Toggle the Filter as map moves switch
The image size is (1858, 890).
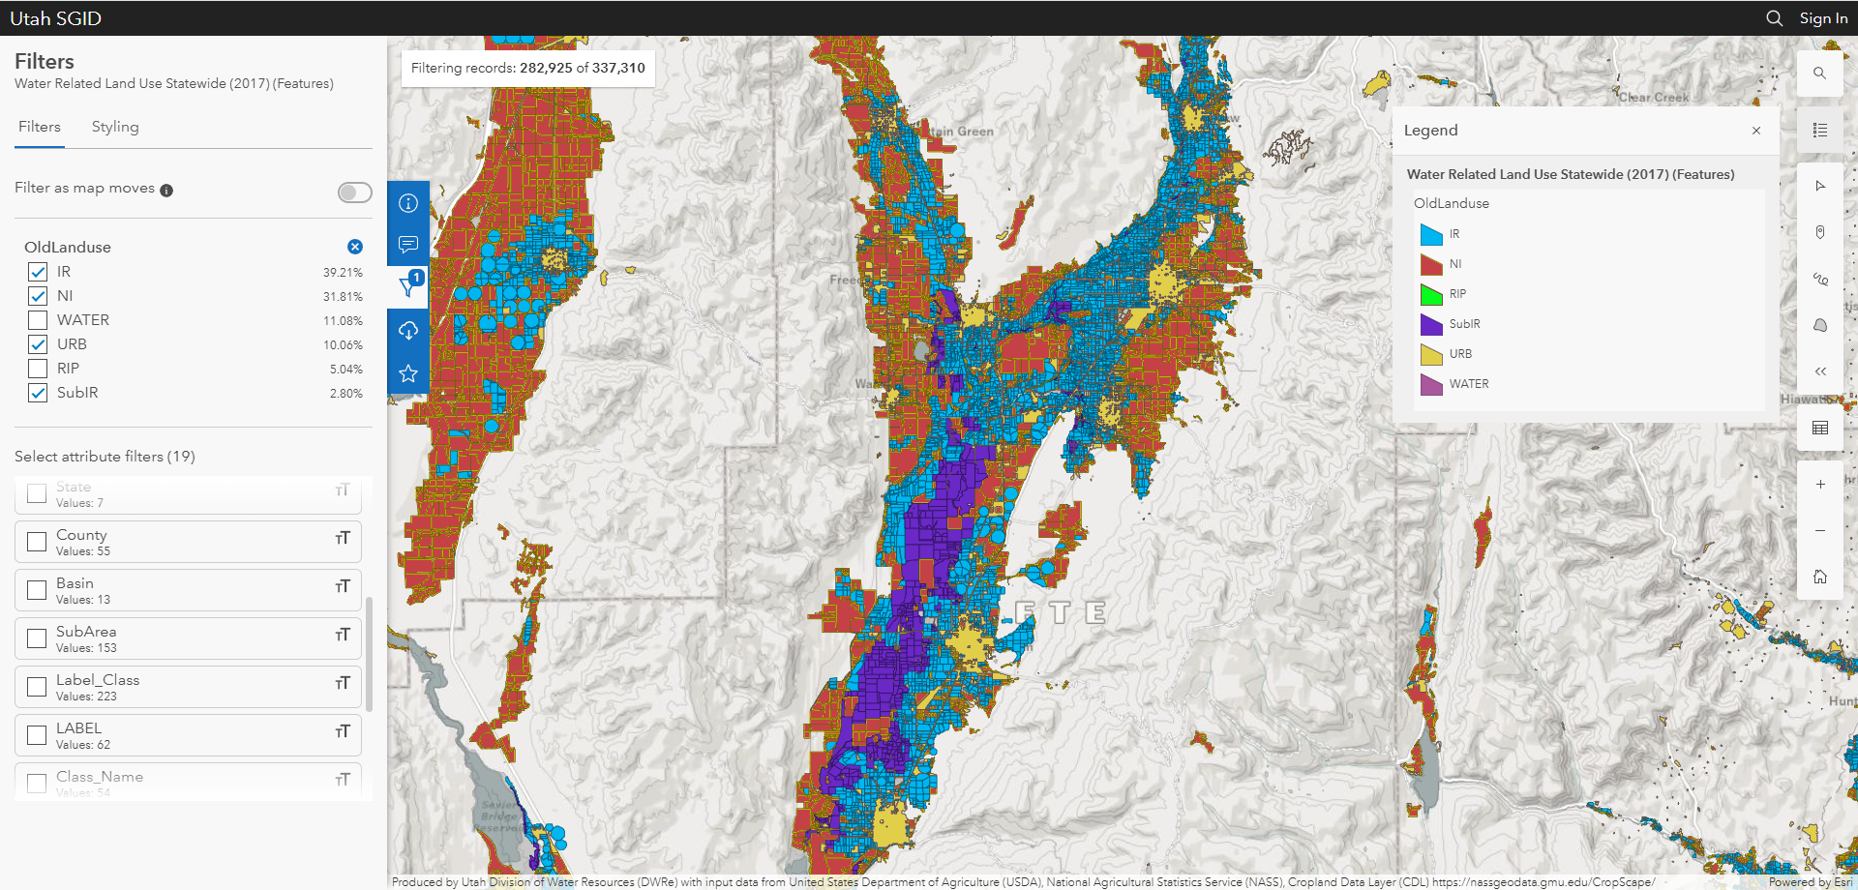click(355, 193)
